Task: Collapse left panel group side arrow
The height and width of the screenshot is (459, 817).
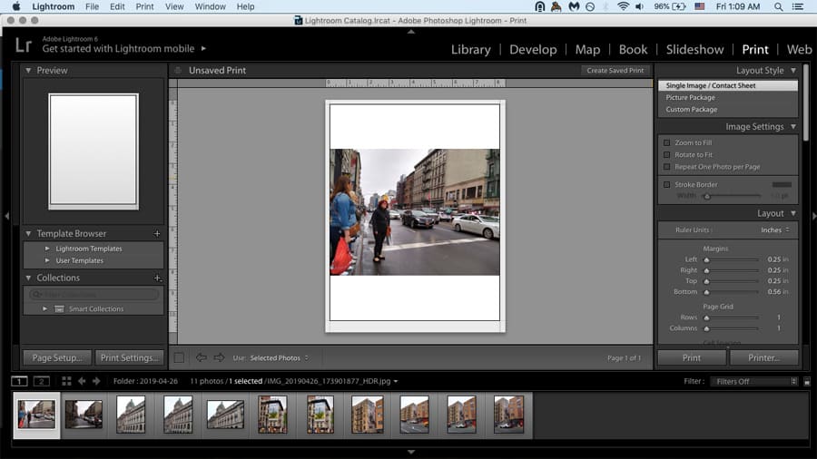Action: pos(6,216)
